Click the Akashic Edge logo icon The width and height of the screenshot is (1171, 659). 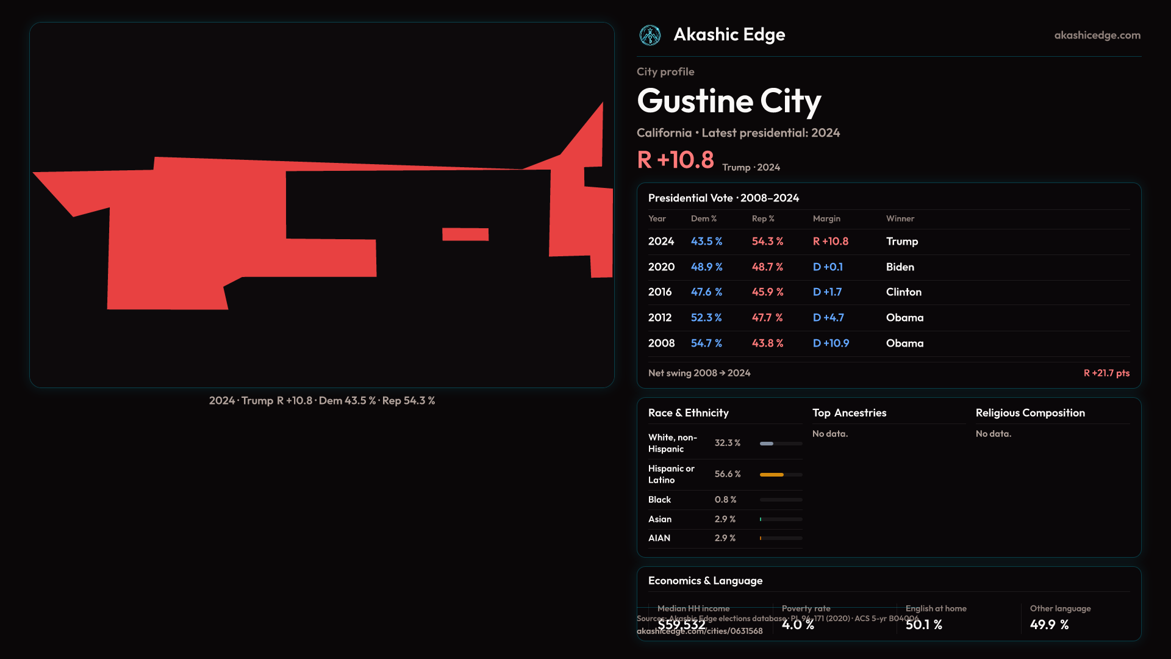(650, 35)
